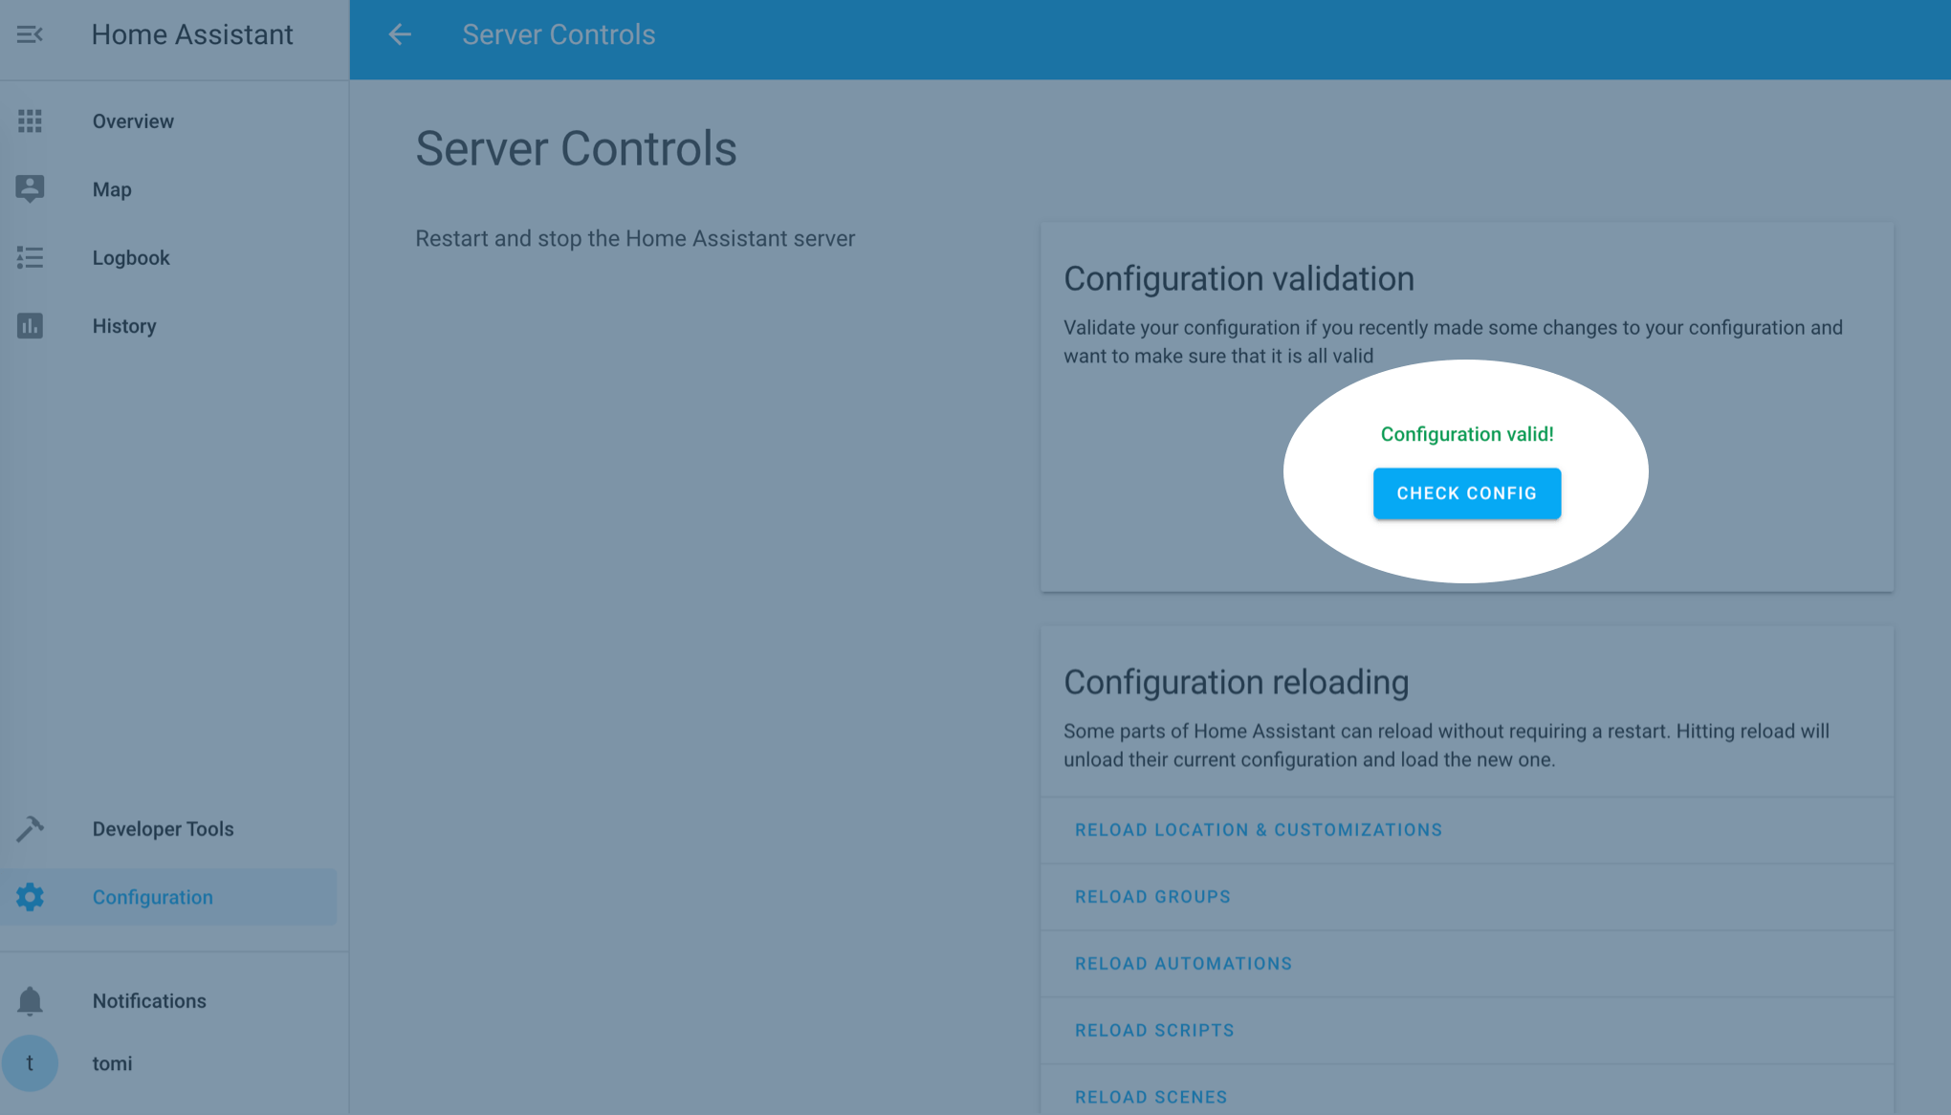Select Configuration in the sidebar menu

pyautogui.click(x=152, y=897)
